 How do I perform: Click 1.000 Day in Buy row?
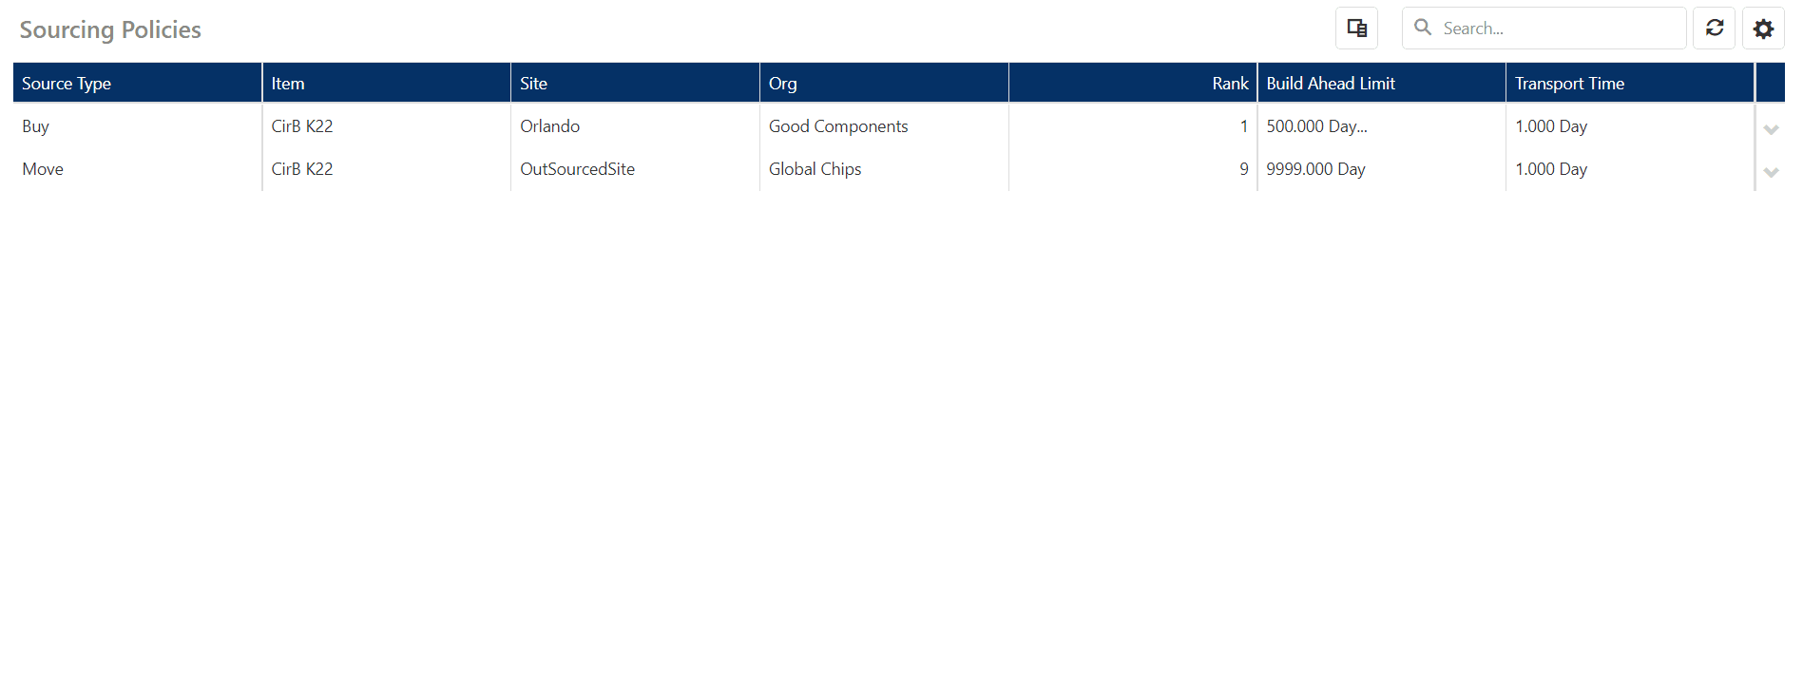(x=1630, y=126)
